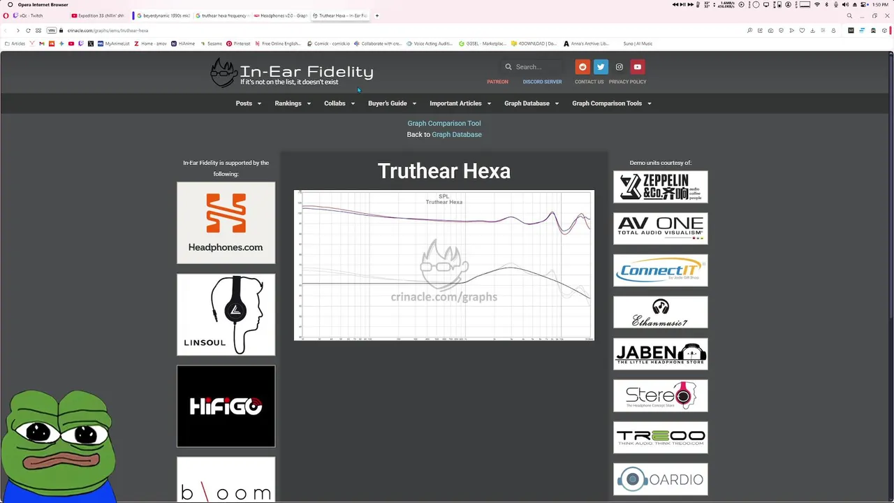This screenshot has width=894, height=503.
Task: Reload the page with the refresh icon
Action: click(28, 31)
